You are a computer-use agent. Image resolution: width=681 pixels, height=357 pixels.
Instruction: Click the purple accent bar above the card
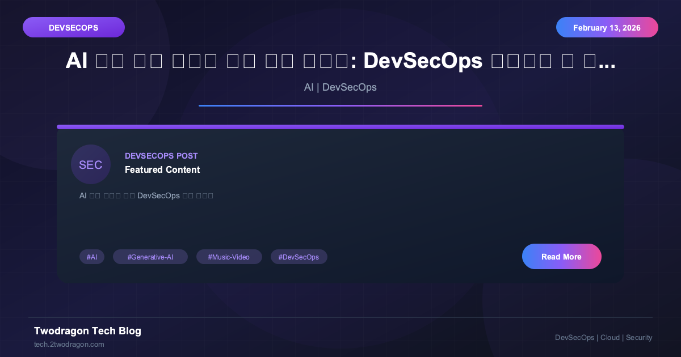coord(340,126)
